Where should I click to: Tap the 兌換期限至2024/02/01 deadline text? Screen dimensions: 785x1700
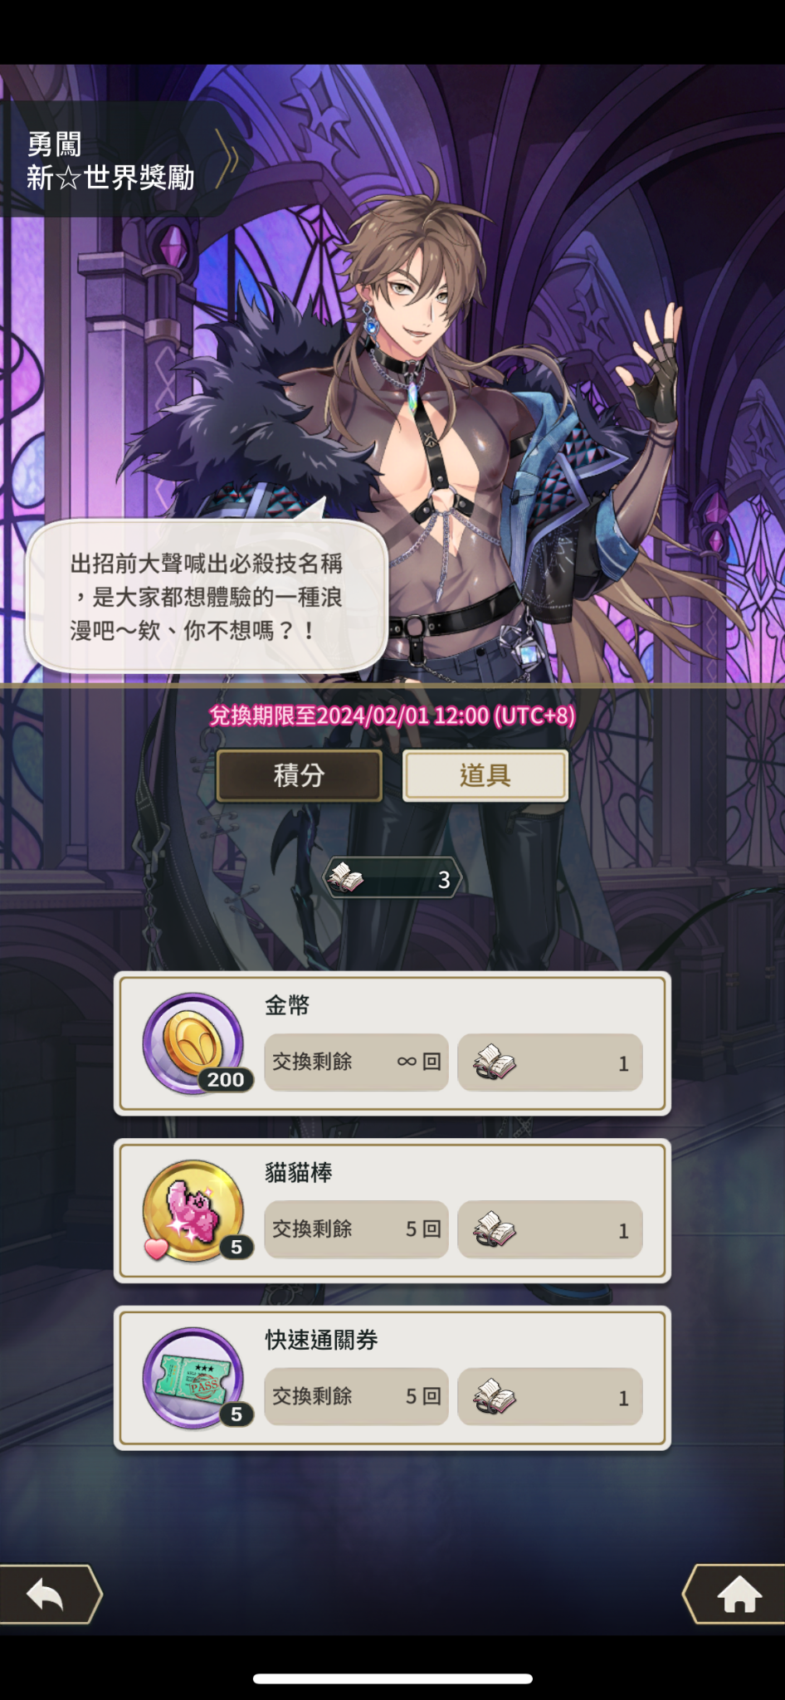point(392,716)
